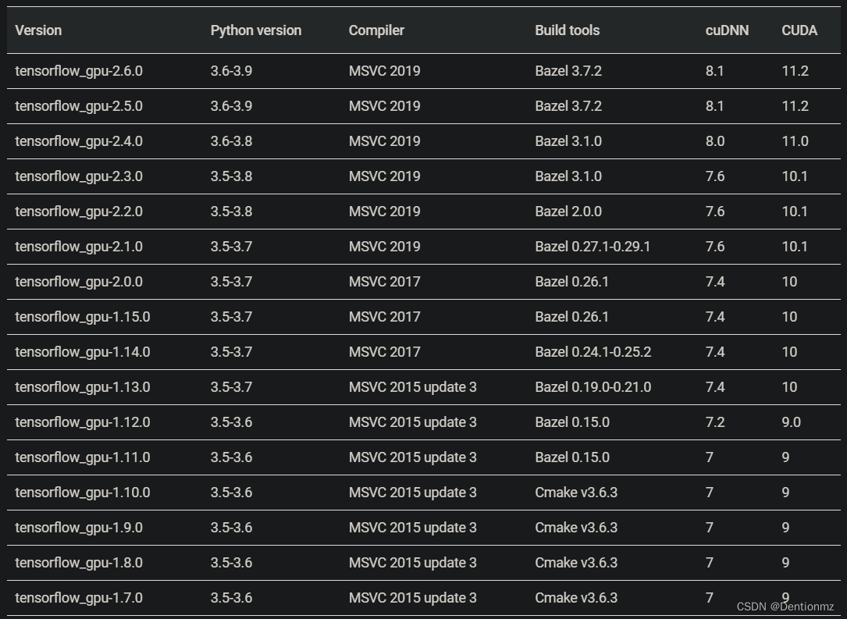
Task: Click the Version column header
Action: pos(38,30)
